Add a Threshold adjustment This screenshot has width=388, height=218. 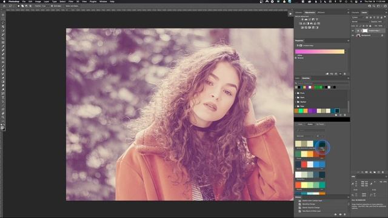click(x=310, y=27)
